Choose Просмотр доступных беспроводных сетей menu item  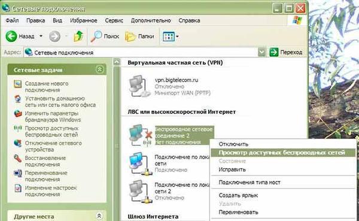[283, 153]
